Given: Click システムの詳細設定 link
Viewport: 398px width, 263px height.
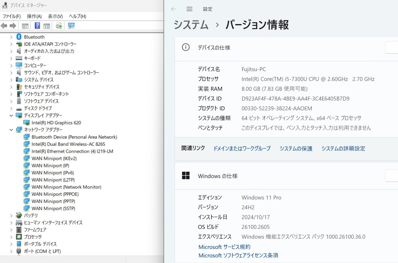Looking at the screenshot, I should point(344,148).
